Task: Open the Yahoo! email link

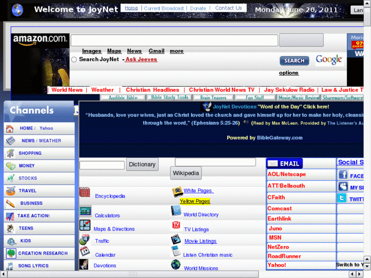Action: click(277, 265)
